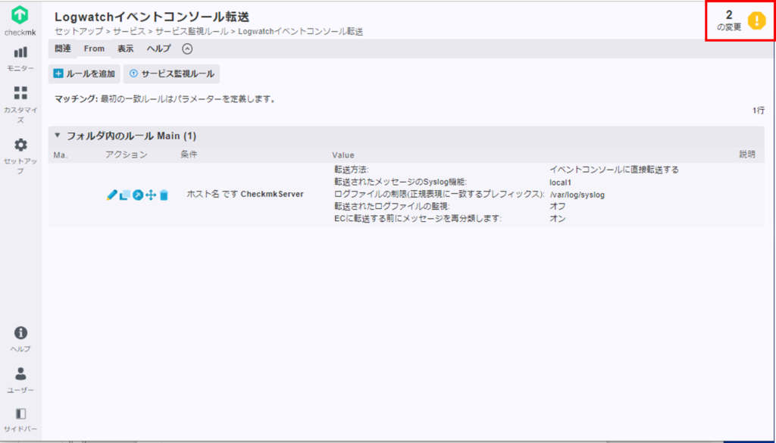Open the 表示 menu
The height and width of the screenshot is (443, 776).
(125, 48)
